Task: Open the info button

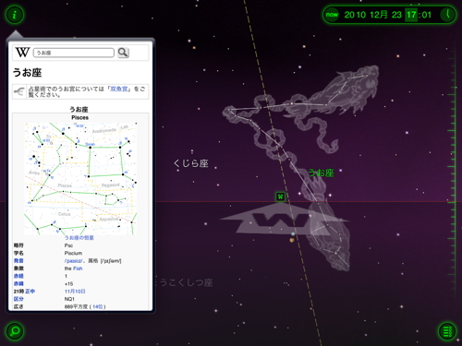Action: click(15, 15)
